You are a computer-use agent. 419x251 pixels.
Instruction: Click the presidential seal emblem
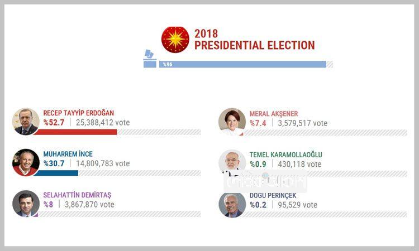point(175,40)
